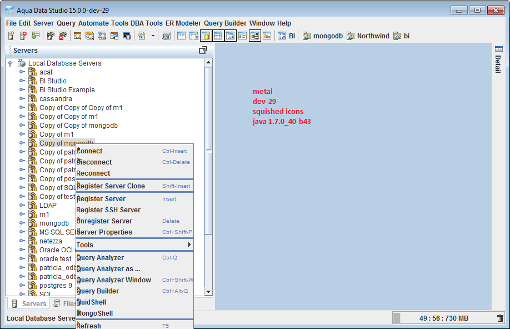Click the calculator-style scheduler toolbar icon
Image resolution: width=510 pixels, height=329 pixels.
[x=167, y=36]
